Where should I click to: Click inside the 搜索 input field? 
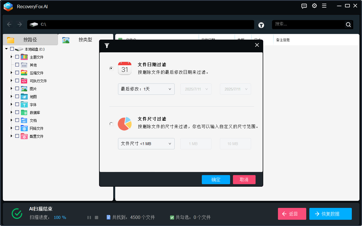pos(309,24)
